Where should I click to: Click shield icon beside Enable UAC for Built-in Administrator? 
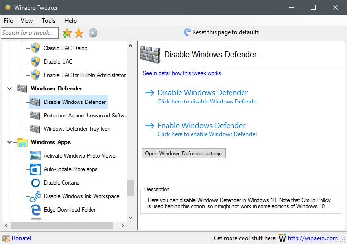(36, 75)
